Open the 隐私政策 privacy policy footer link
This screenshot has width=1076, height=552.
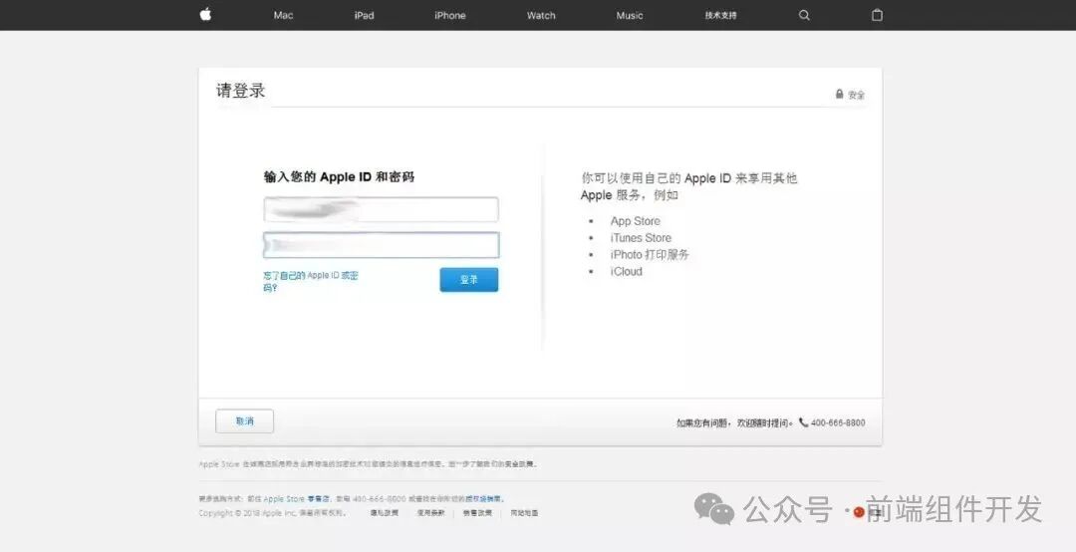385,513
